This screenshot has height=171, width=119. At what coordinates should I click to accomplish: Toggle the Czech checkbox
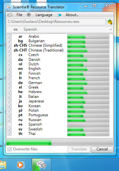click(9, 55)
